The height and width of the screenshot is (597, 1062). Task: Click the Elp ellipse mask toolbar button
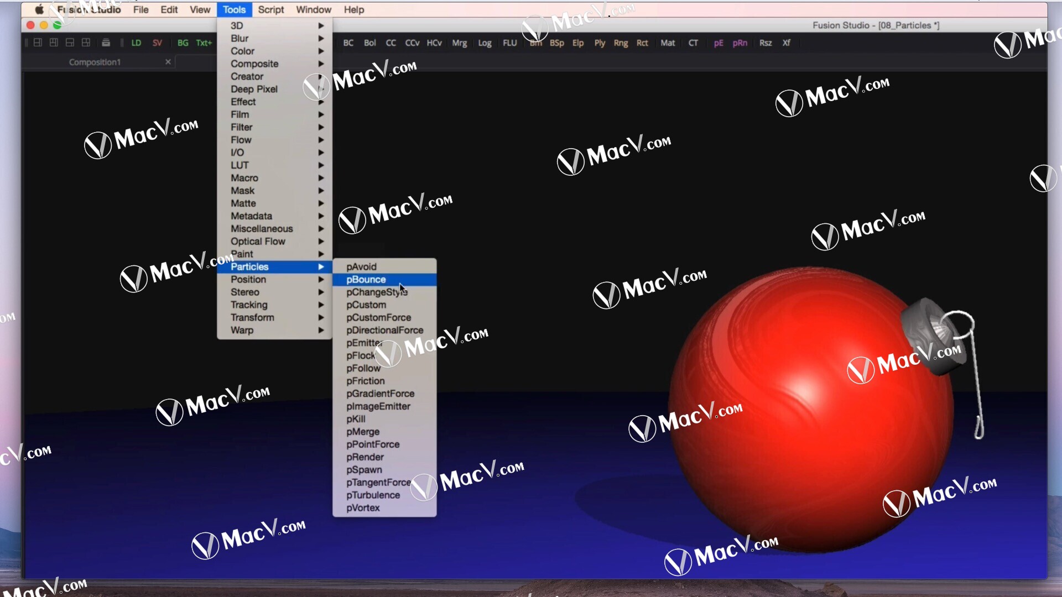[x=578, y=43]
